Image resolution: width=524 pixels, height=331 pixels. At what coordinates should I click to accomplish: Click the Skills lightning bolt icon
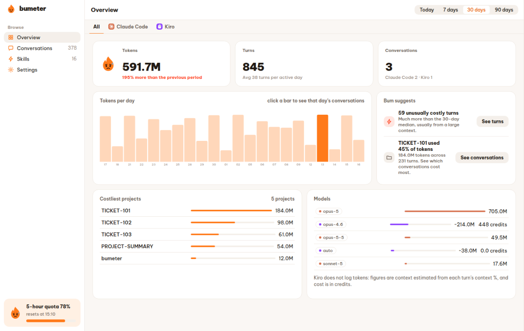coord(11,59)
